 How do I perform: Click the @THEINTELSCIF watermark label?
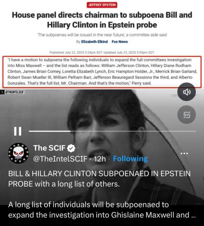coord(14,92)
